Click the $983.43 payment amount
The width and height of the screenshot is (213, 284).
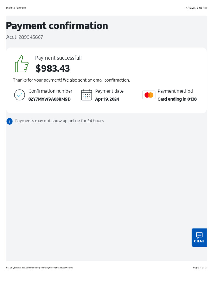coord(53,69)
